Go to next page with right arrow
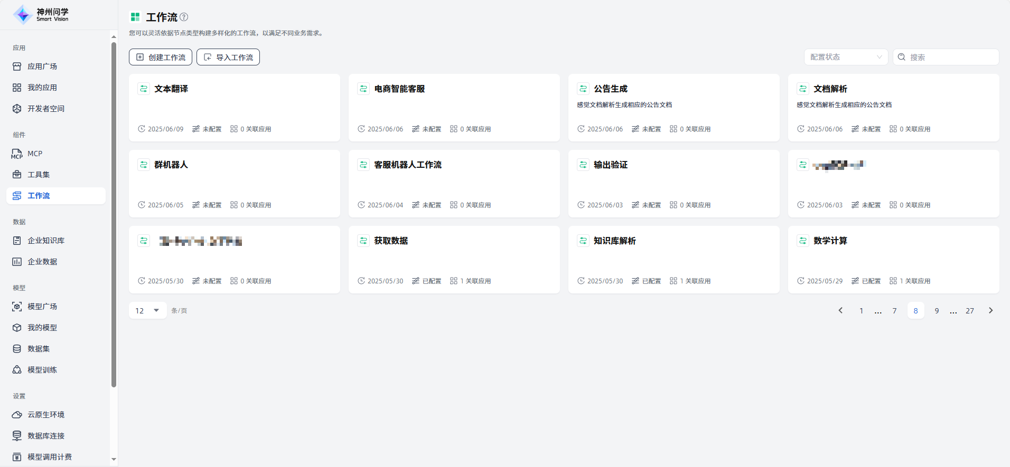1010x467 pixels. (990, 310)
